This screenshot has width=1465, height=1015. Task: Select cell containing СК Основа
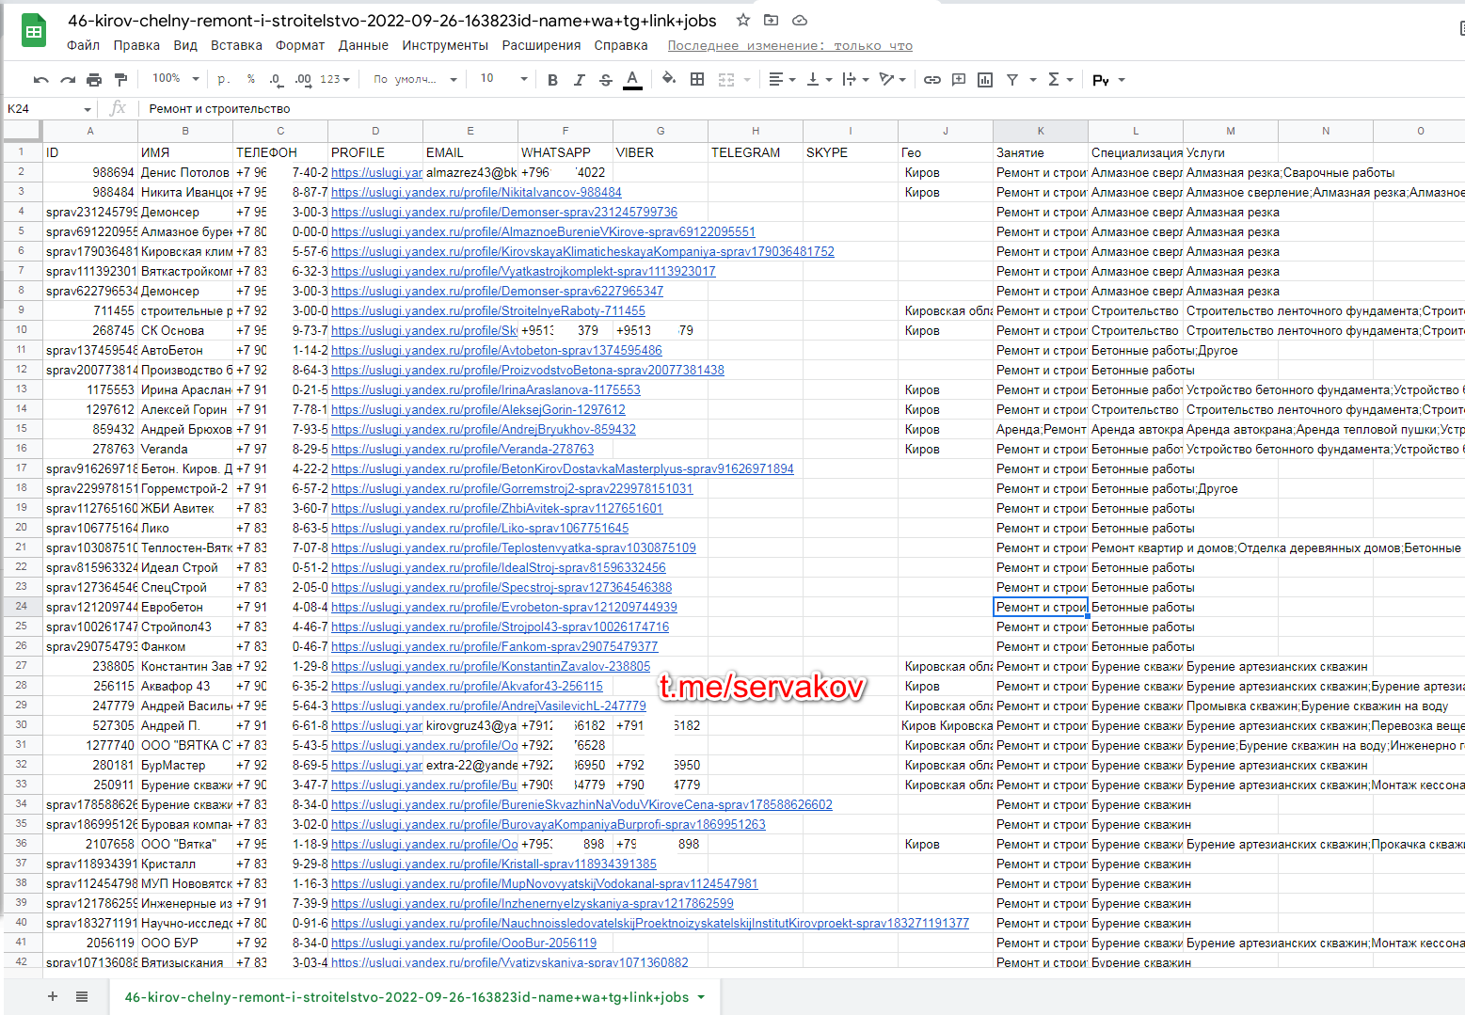185,330
